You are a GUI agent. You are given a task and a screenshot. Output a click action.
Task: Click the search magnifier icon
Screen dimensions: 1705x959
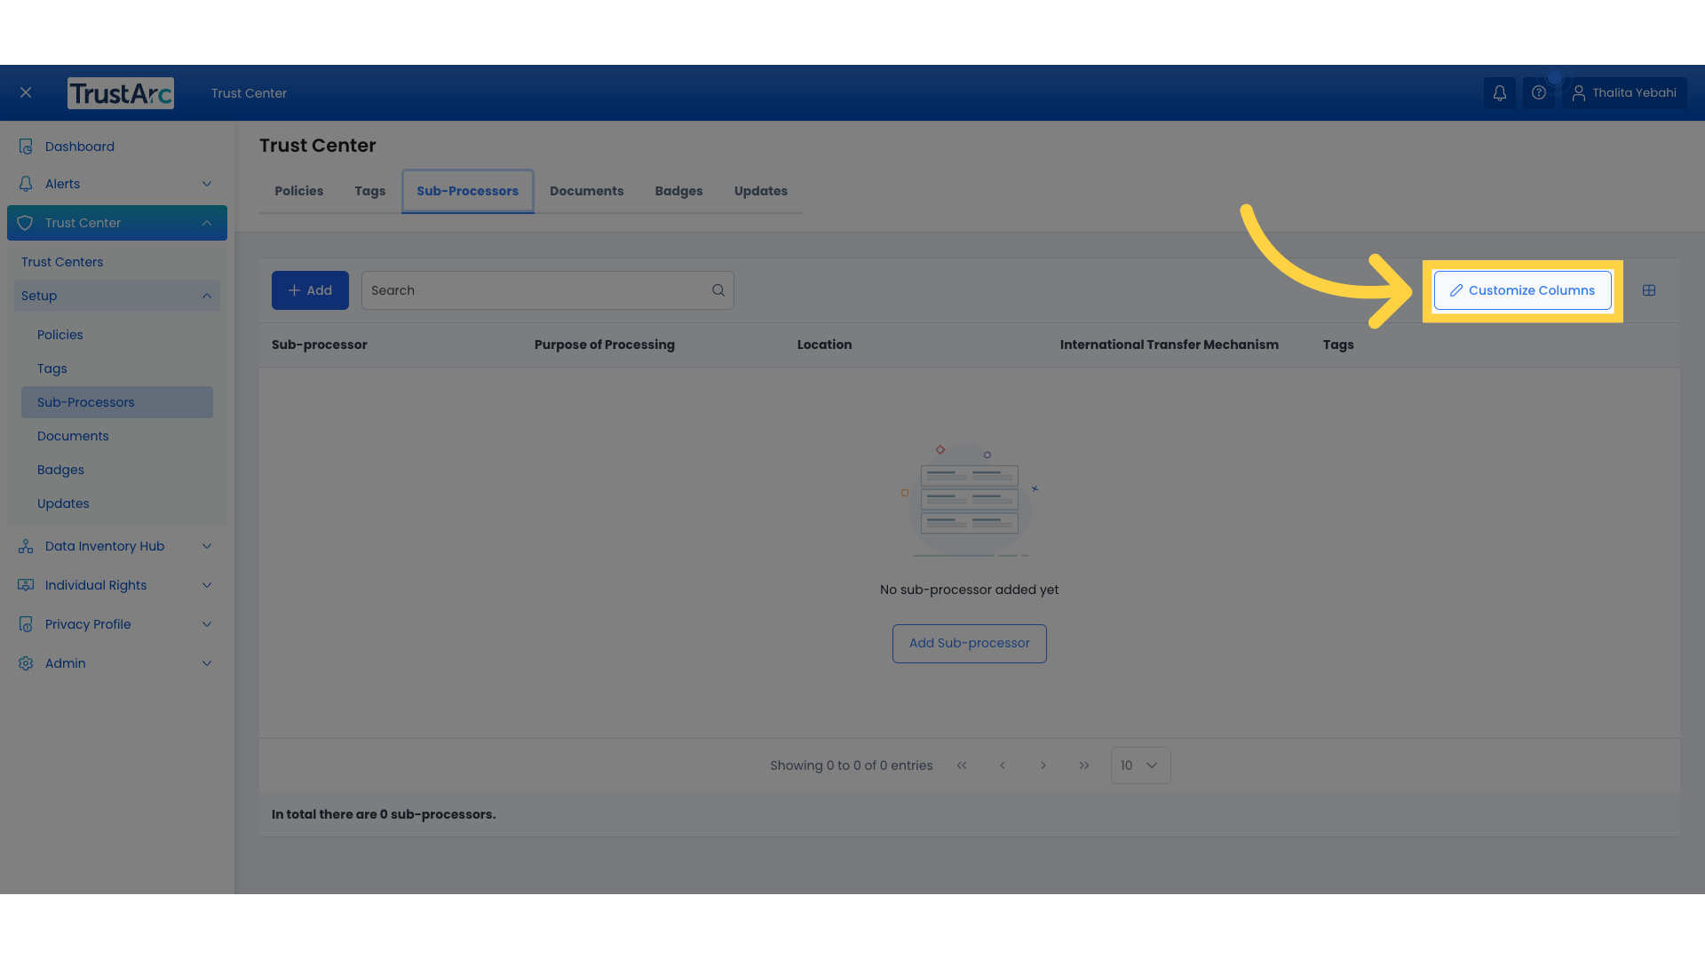pos(718,290)
